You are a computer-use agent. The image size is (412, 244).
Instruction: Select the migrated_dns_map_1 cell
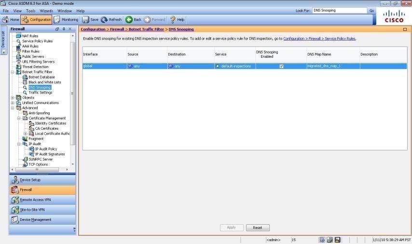click(333, 66)
